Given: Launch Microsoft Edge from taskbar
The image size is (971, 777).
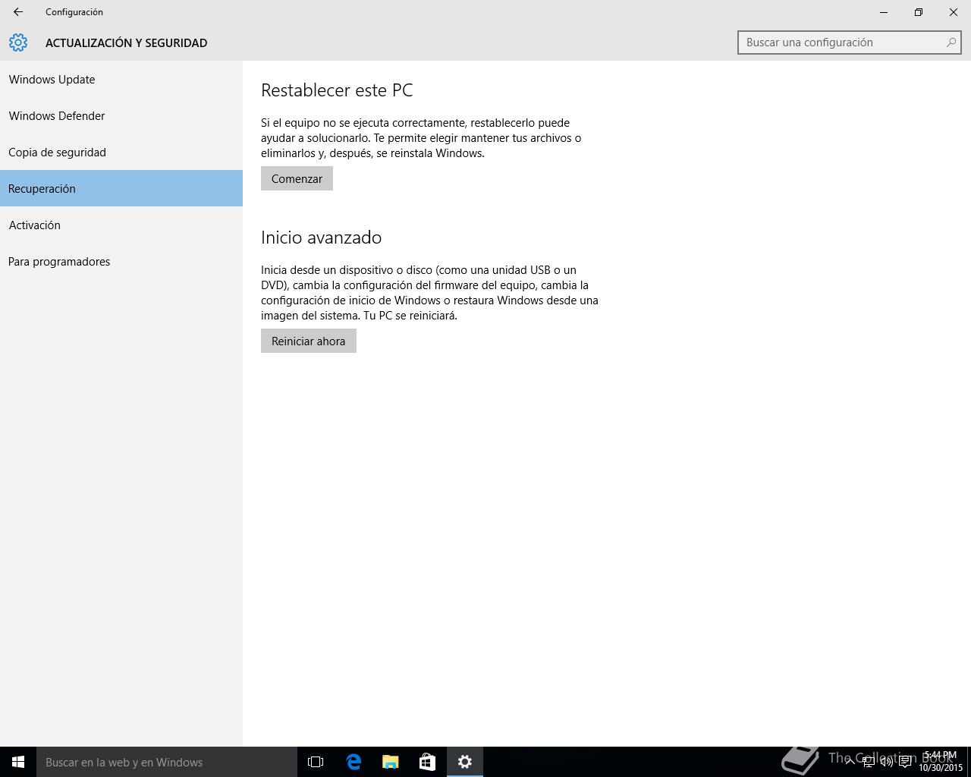Looking at the screenshot, I should (354, 762).
